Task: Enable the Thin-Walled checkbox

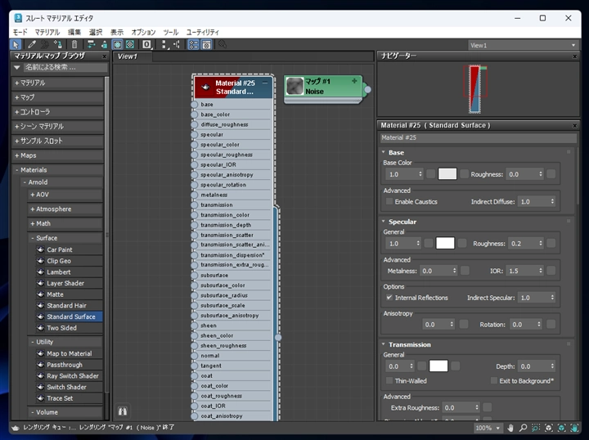Action: 389,380
